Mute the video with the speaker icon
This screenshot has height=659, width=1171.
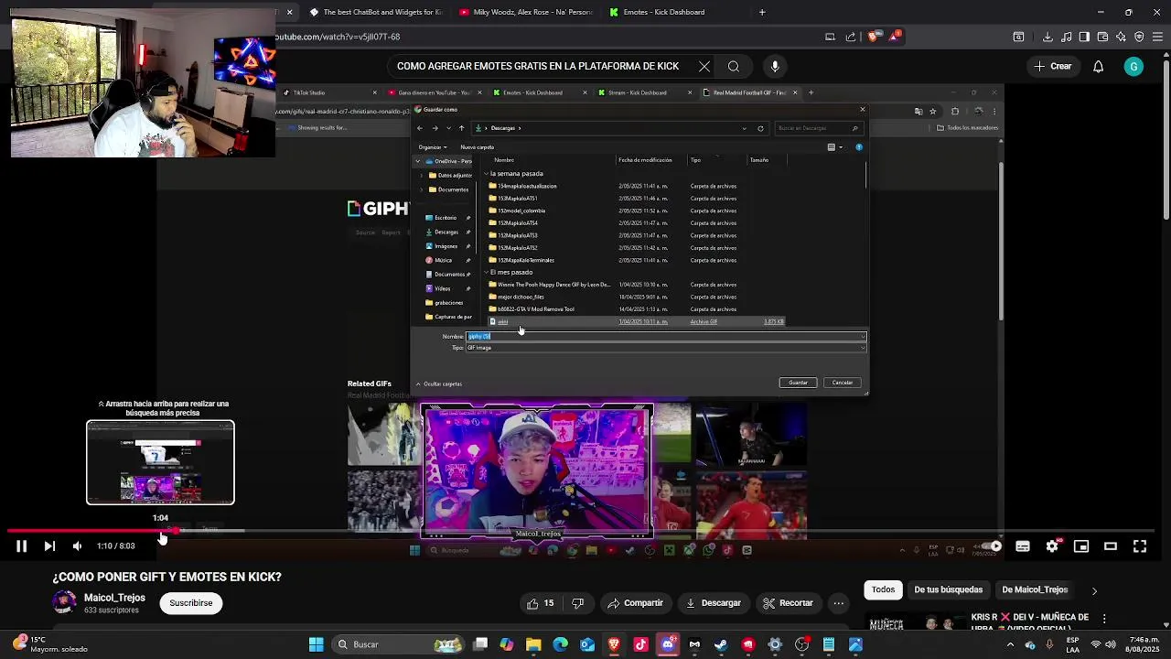pyautogui.click(x=77, y=546)
